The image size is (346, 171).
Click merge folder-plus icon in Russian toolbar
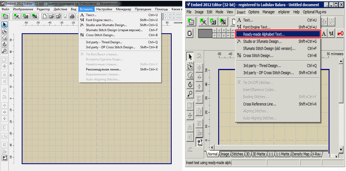(58, 16)
